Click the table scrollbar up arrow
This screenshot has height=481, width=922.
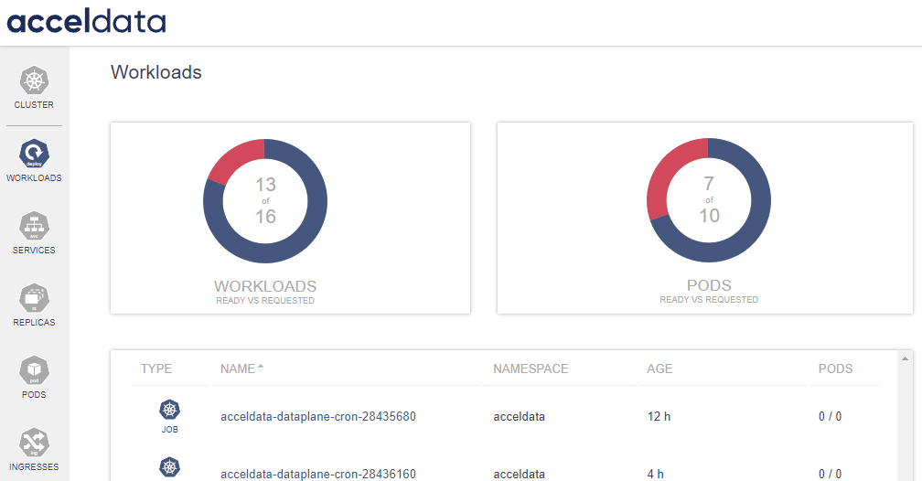click(905, 358)
